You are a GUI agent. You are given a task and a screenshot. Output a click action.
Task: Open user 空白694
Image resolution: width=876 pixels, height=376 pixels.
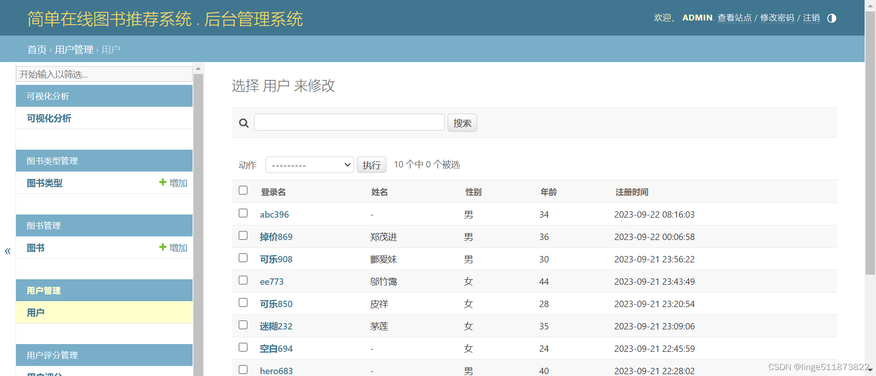(x=276, y=349)
